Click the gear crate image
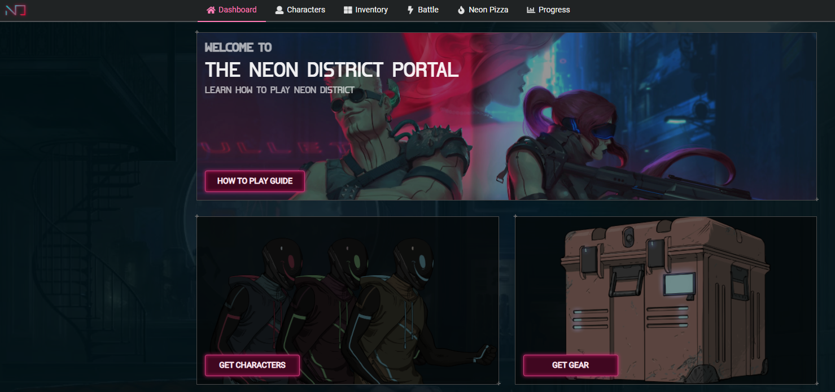Viewport: 835px width, 392px height. (666, 300)
